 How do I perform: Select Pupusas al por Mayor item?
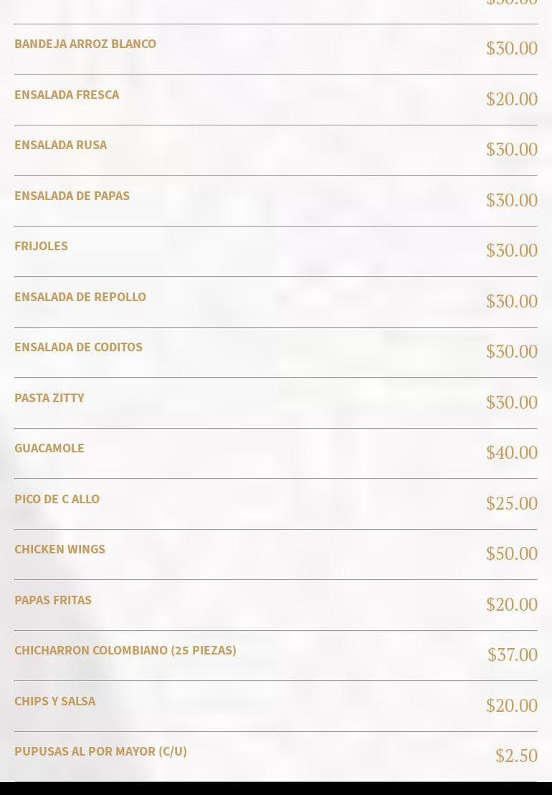click(100, 751)
